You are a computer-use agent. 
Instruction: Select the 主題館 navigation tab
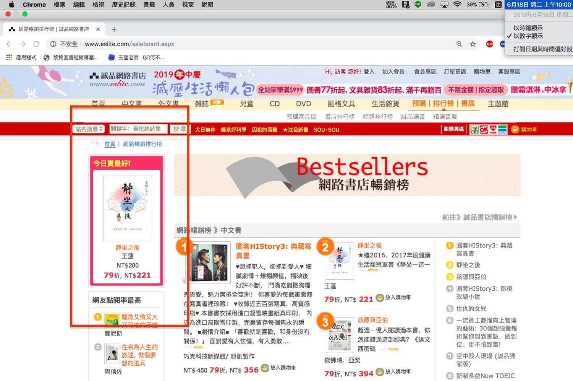coord(498,104)
